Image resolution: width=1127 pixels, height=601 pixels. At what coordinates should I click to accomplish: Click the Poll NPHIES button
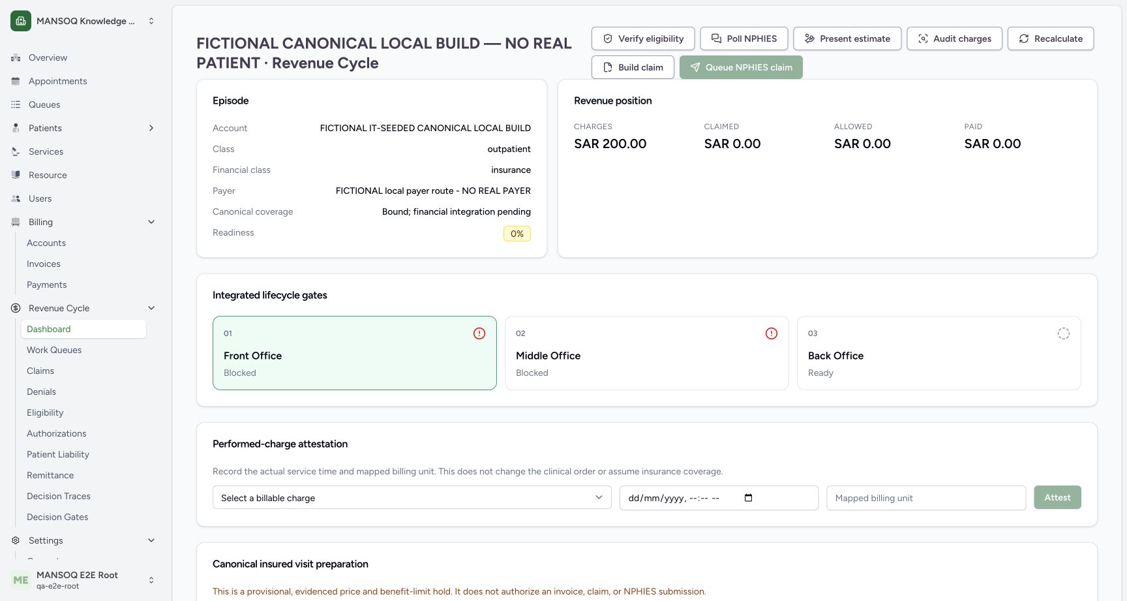[744, 39]
